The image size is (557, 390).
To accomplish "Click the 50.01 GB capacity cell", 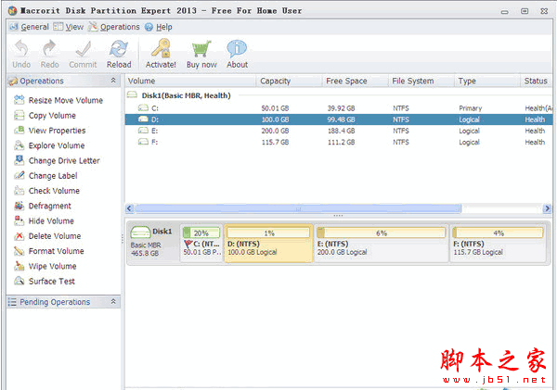I will [x=275, y=108].
